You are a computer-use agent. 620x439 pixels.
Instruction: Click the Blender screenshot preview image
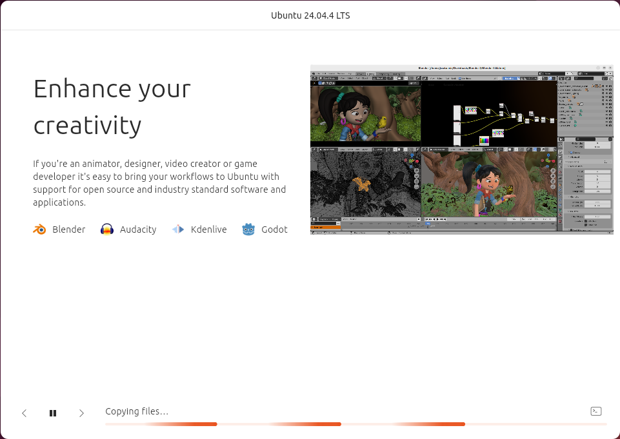(x=462, y=150)
